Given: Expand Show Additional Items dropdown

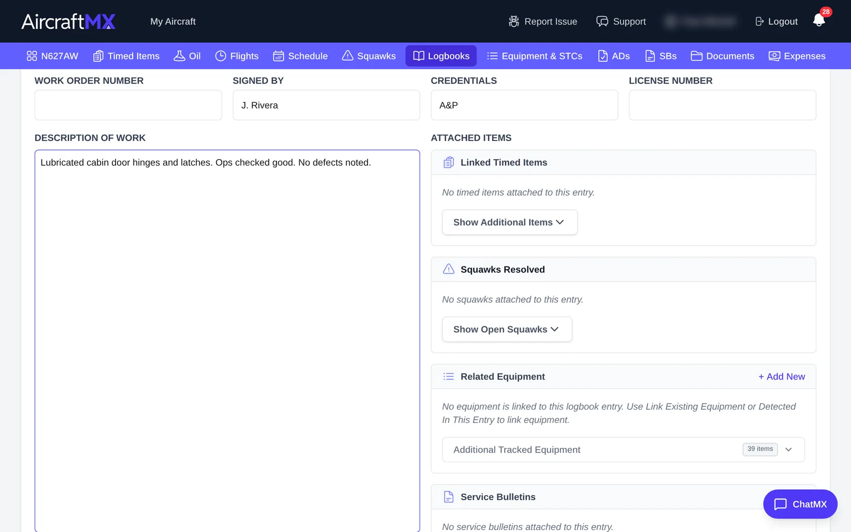Looking at the screenshot, I should point(510,222).
